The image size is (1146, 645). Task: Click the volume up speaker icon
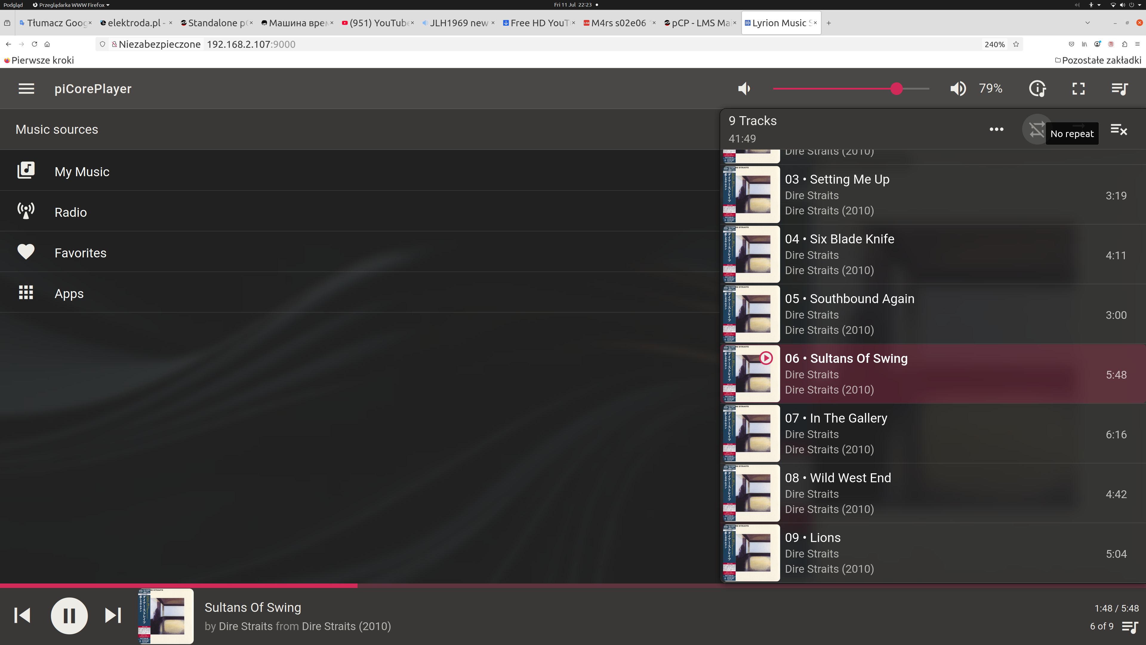coord(958,89)
